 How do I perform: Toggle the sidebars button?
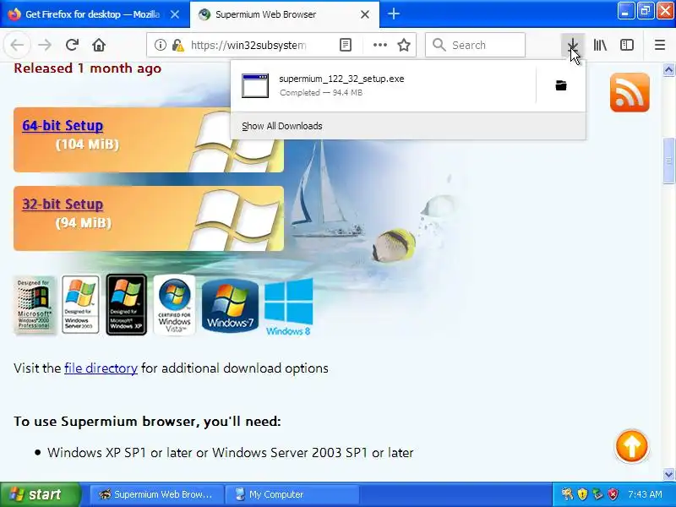click(626, 45)
